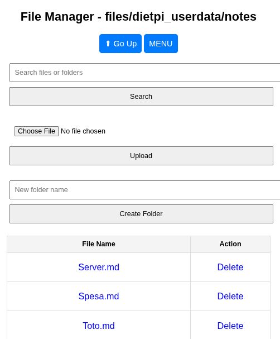Click the File Name column header
This screenshot has width=280, height=339.
pos(99,244)
